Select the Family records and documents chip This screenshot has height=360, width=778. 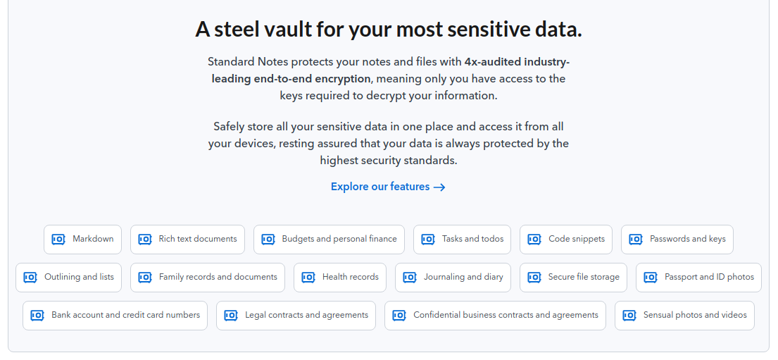pyautogui.click(x=208, y=278)
